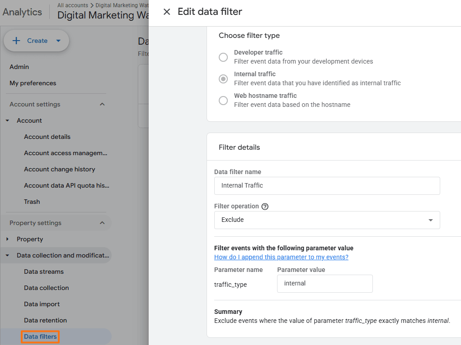Open 'How do I append this parameter' link

[x=281, y=257]
